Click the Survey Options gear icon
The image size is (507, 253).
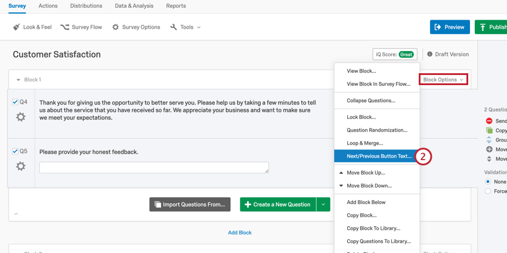pos(116,27)
